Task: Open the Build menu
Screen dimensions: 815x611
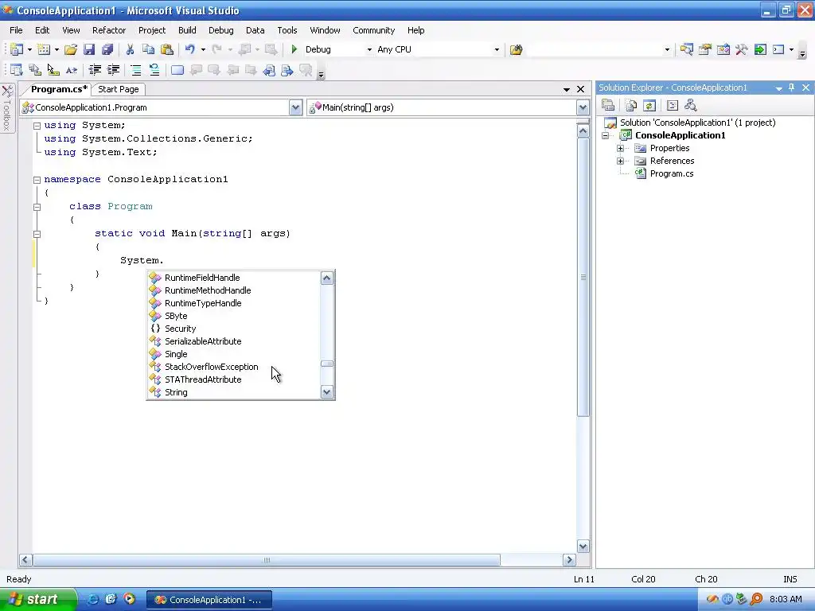Action: tap(187, 30)
